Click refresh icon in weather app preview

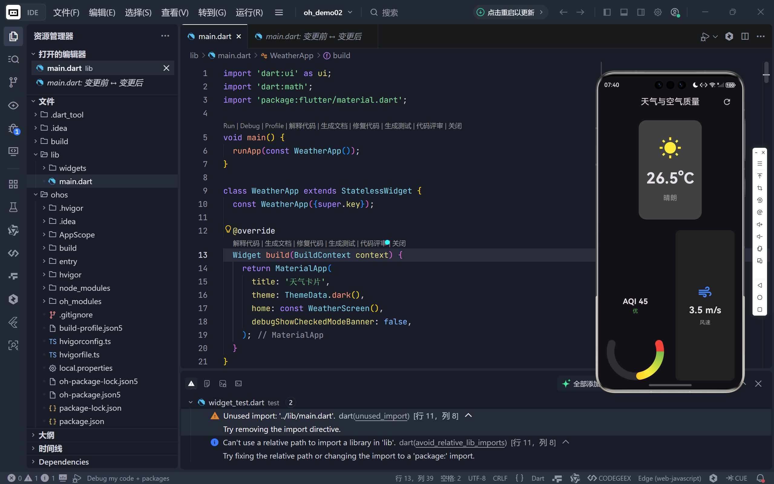point(727,102)
